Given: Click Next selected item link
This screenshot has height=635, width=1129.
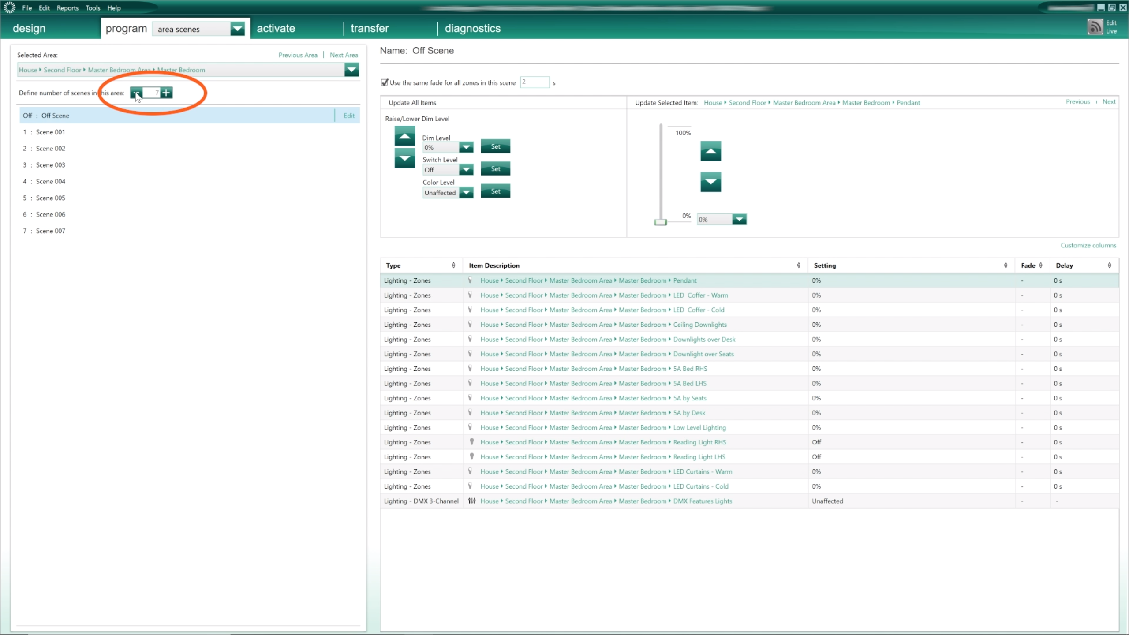Looking at the screenshot, I should coord(1109,101).
